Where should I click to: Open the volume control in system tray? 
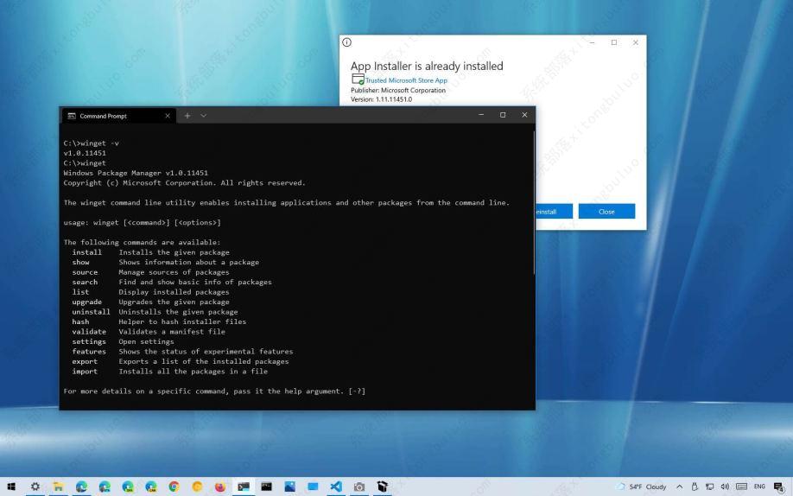click(724, 486)
